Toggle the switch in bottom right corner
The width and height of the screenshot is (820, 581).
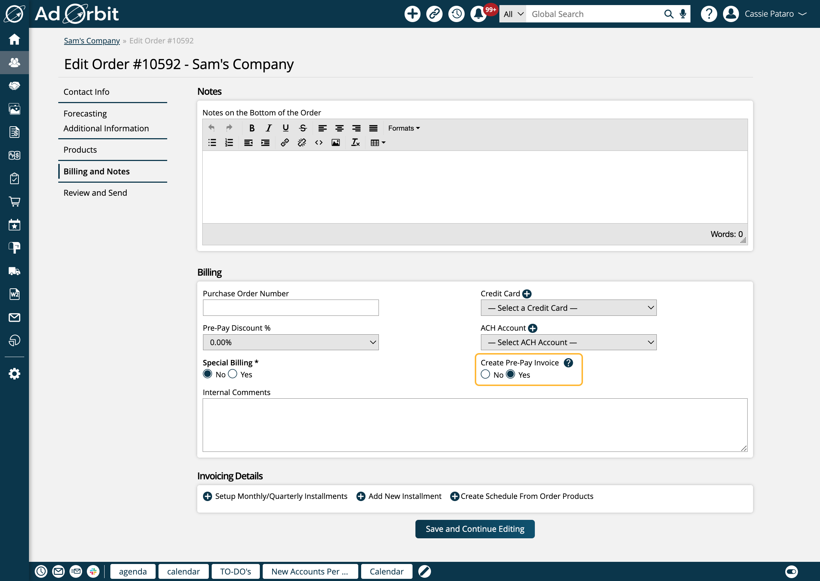tap(791, 572)
